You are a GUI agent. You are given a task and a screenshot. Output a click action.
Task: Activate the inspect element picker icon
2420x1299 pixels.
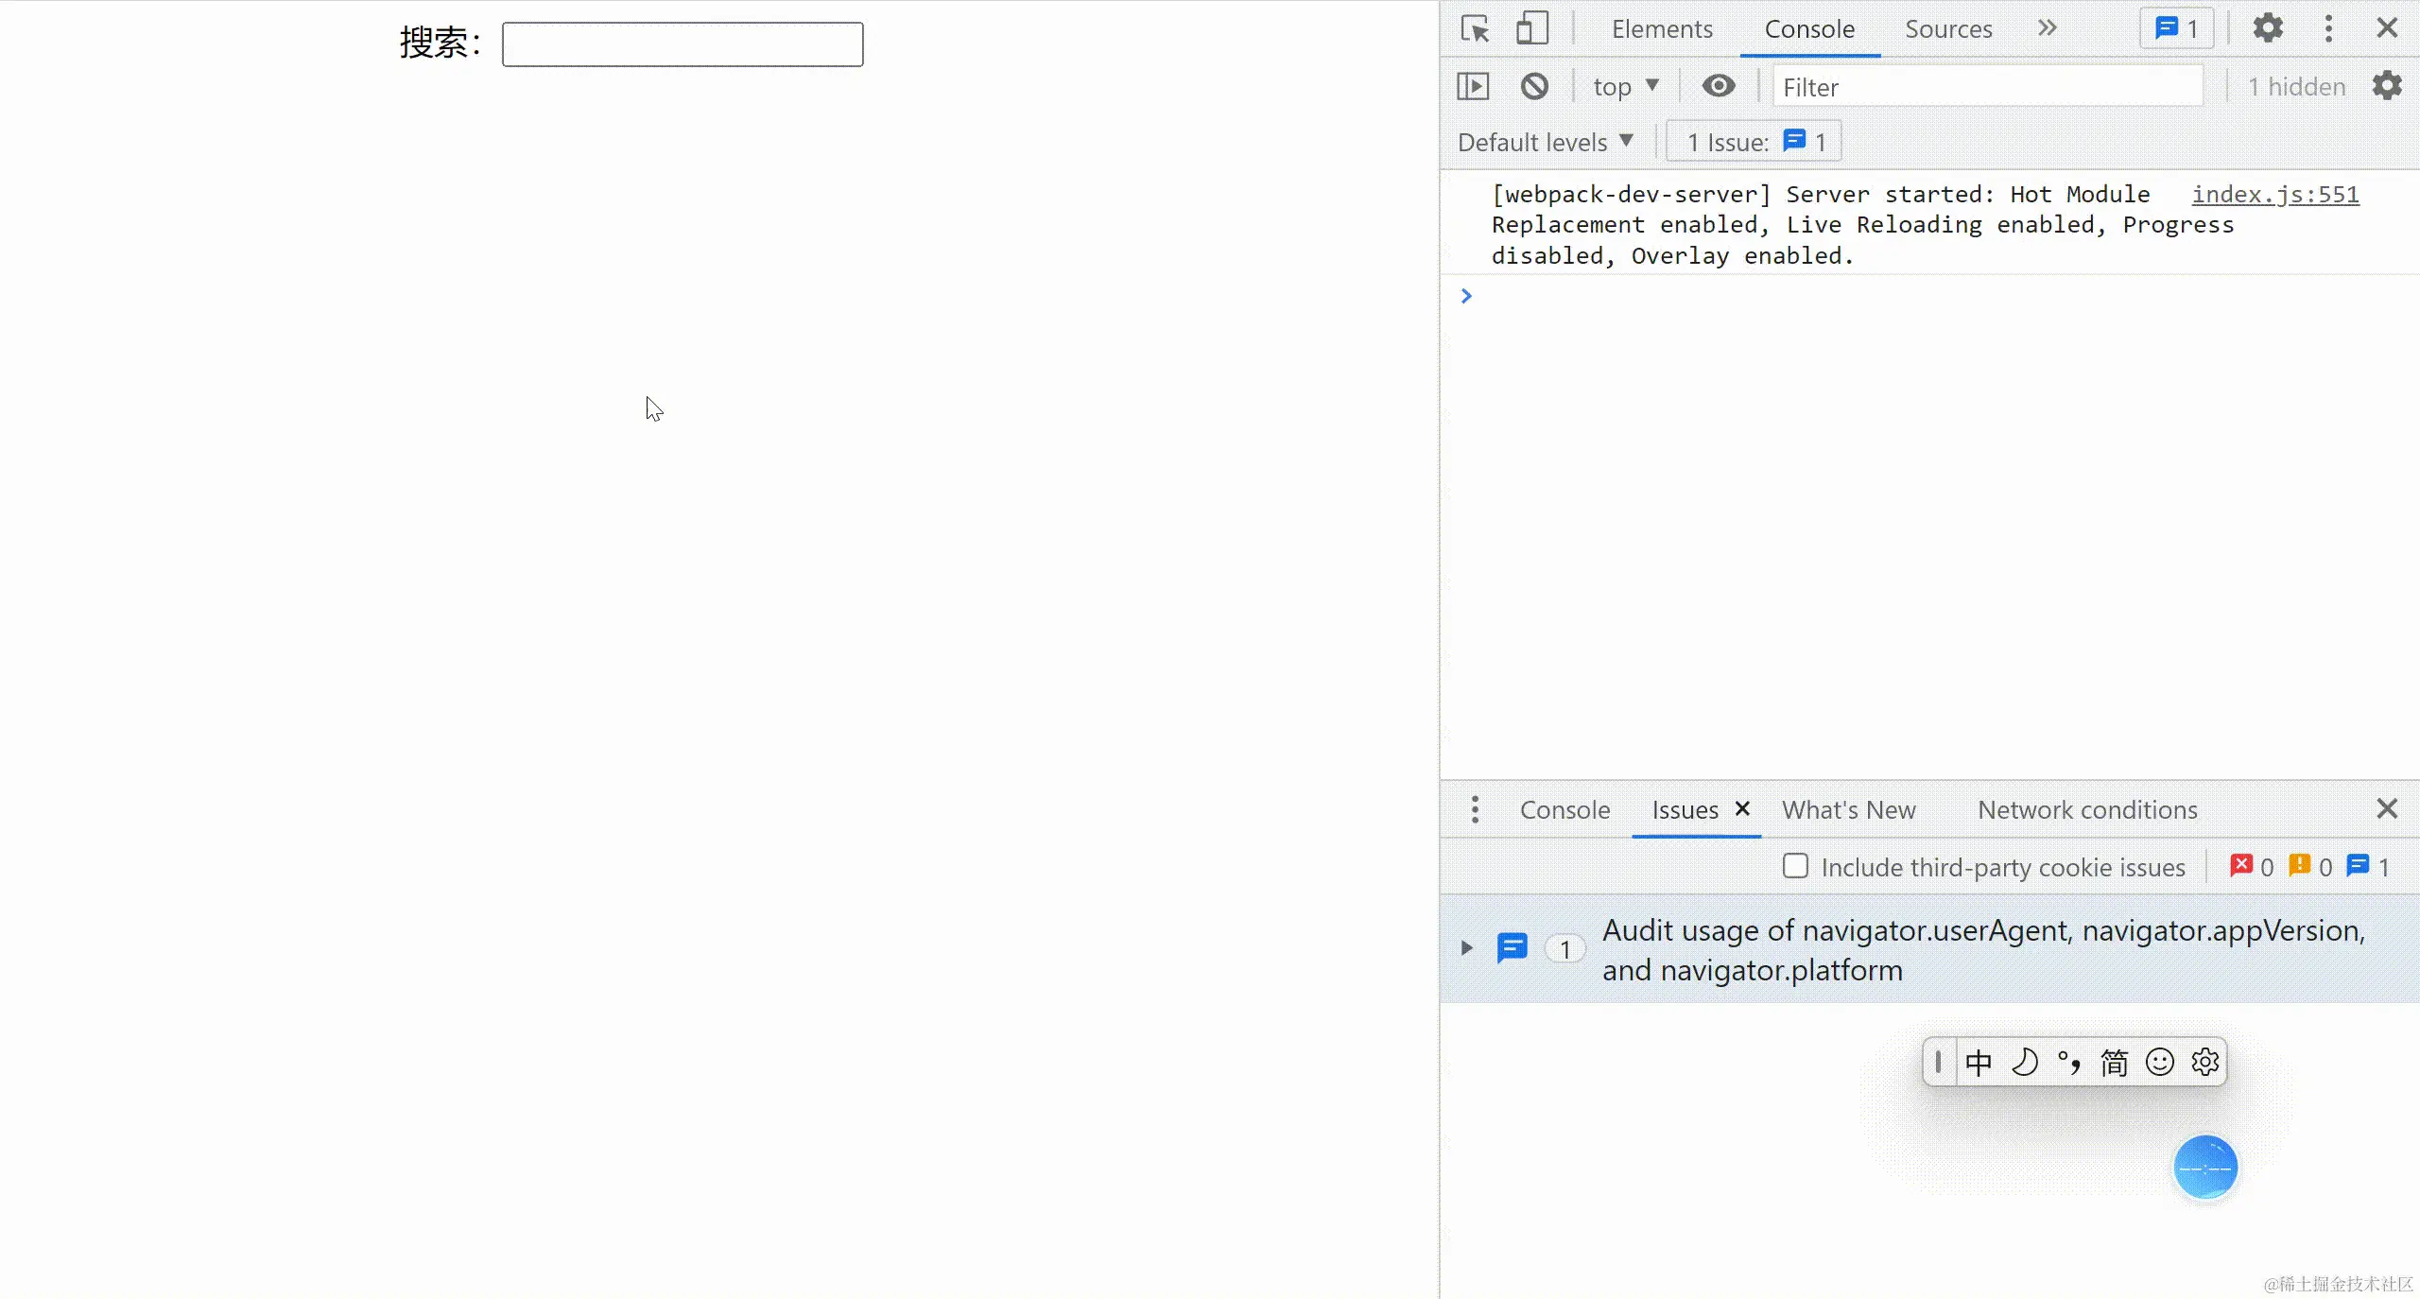pos(1475,29)
